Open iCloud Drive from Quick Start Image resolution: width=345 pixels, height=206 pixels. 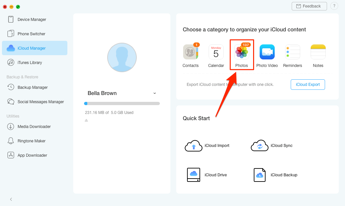click(x=207, y=175)
